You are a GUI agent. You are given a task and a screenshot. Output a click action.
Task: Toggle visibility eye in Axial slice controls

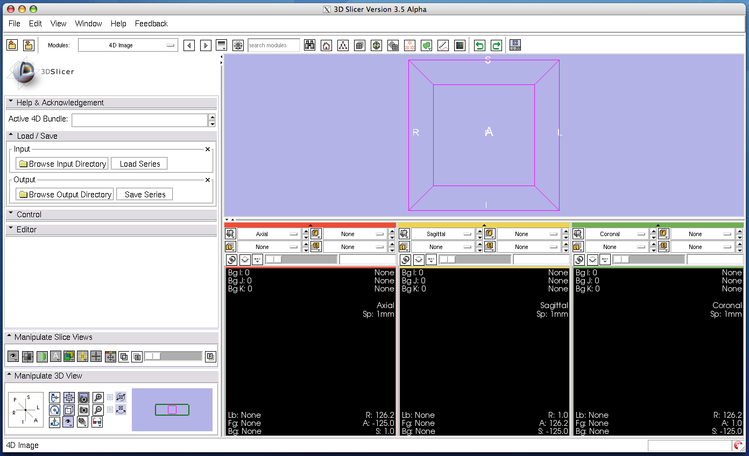pos(245,260)
